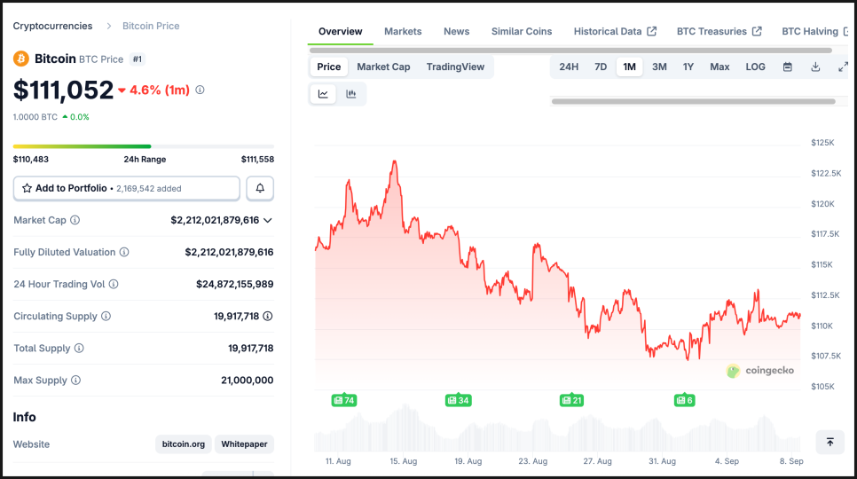Open the price alert bell icon

click(260, 188)
